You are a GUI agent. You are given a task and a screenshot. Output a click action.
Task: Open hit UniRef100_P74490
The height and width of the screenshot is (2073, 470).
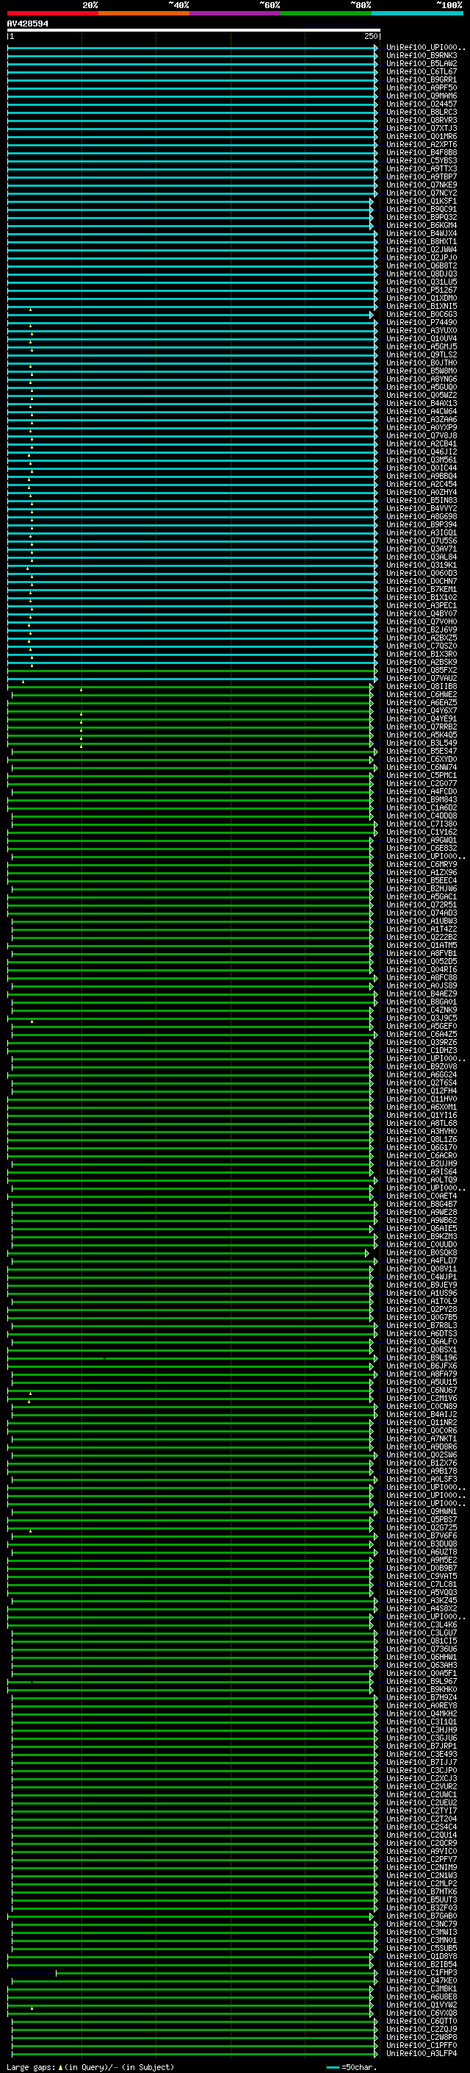[422, 323]
